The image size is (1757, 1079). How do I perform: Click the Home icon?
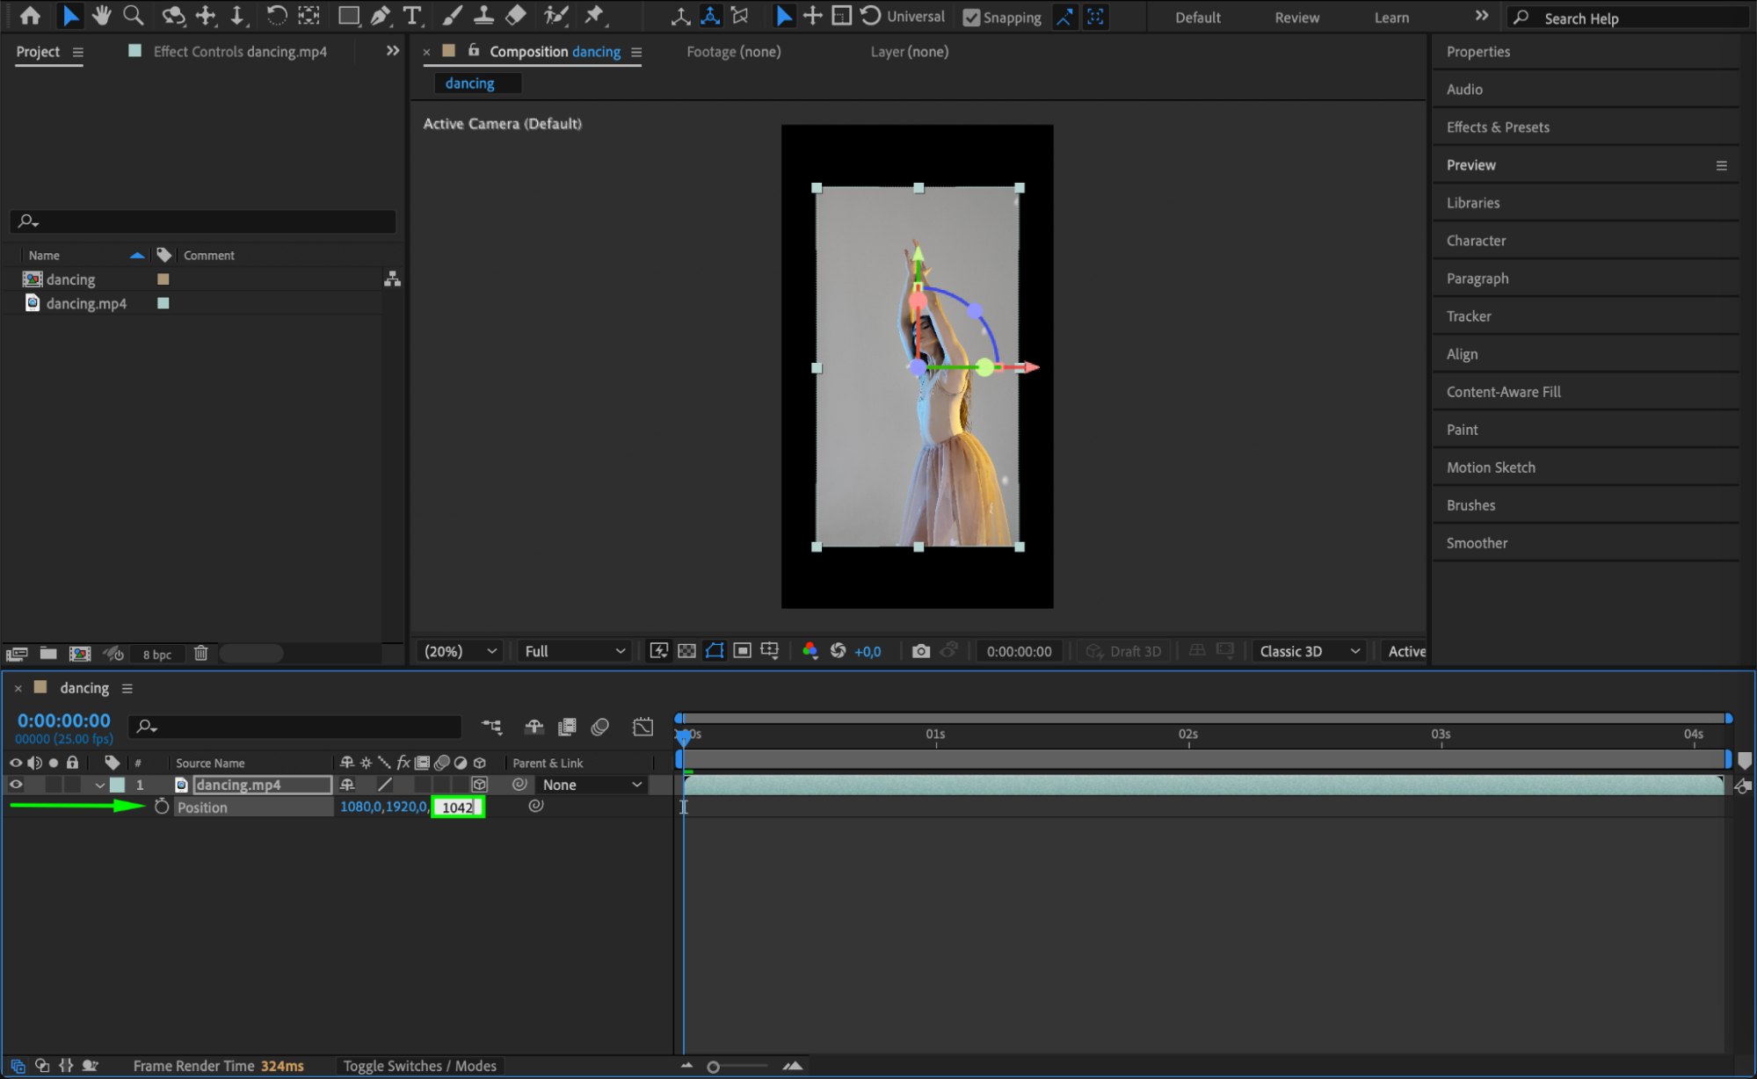pyautogui.click(x=30, y=15)
